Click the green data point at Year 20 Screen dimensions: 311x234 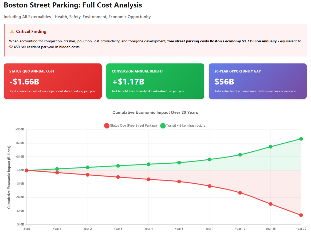click(301, 139)
